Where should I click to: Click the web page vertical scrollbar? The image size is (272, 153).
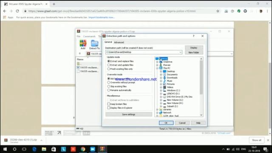coord(270,95)
